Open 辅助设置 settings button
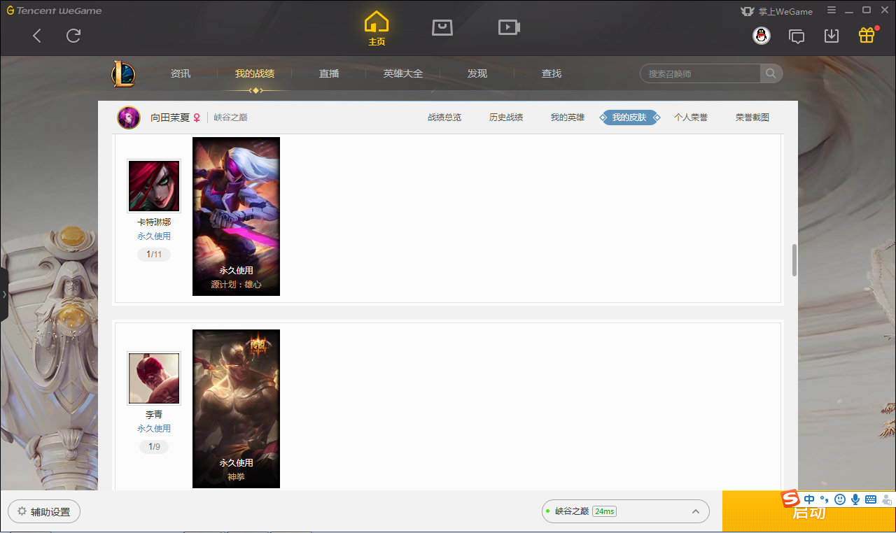896x533 pixels. coord(44,512)
